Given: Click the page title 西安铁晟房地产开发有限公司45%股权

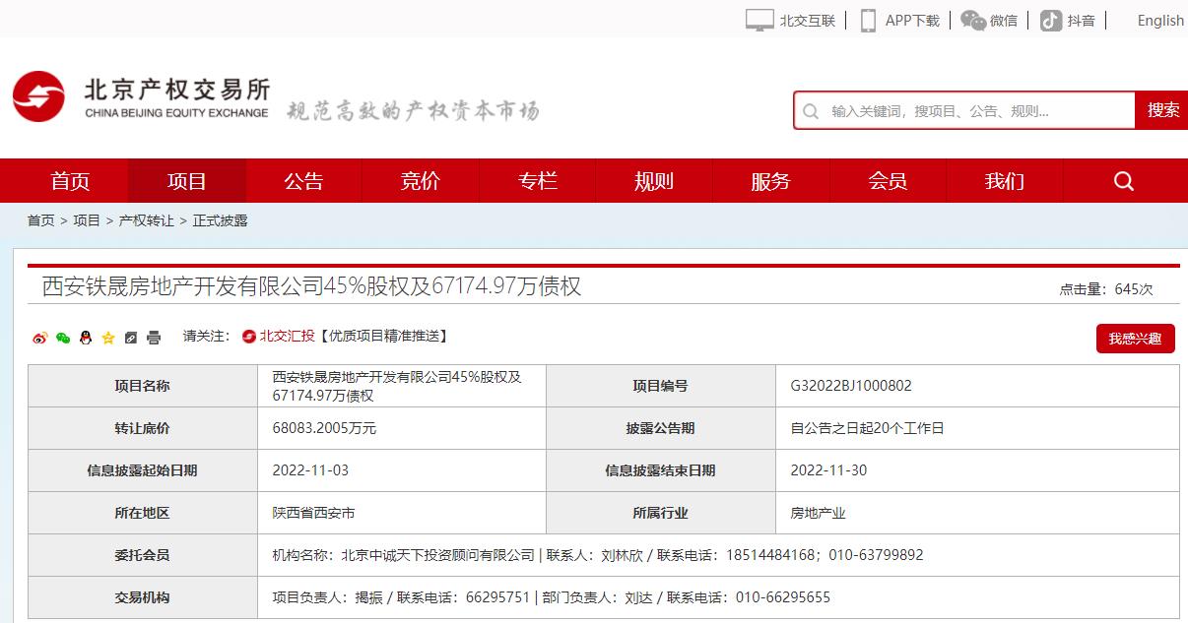Looking at the screenshot, I should click(x=311, y=286).
